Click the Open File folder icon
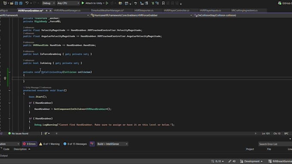Viewport: 292px width, 164px height. [12, 3]
